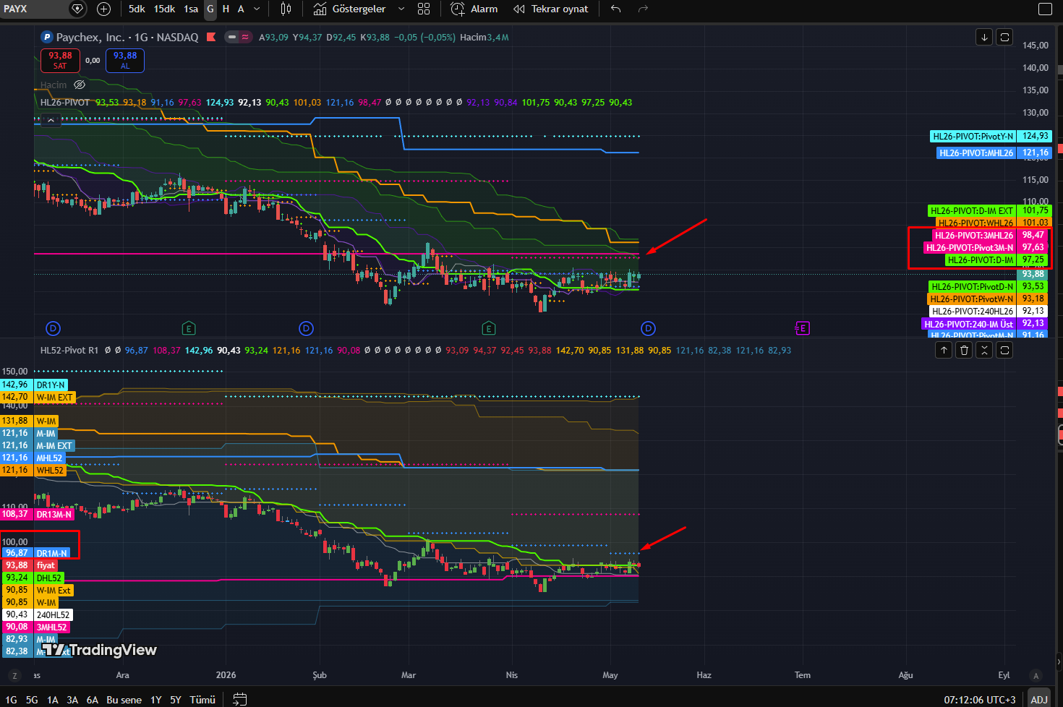This screenshot has width=1063, height=707.
Task: Click the first green E earnings marker
Action: 189,329
